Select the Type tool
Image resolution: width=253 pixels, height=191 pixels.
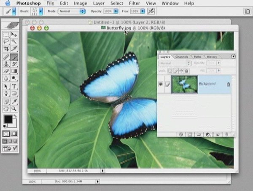[14, 86]
